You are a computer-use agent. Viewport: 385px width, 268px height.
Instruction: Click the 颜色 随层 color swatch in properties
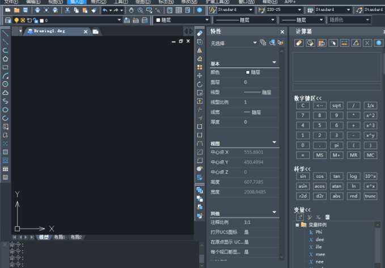click(247, 72)
